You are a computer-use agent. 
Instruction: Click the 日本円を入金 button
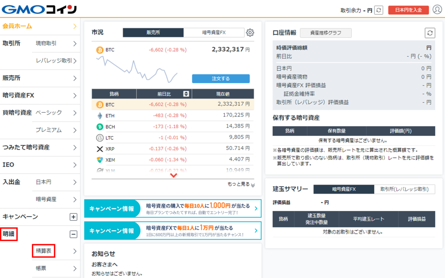(408, 10)
